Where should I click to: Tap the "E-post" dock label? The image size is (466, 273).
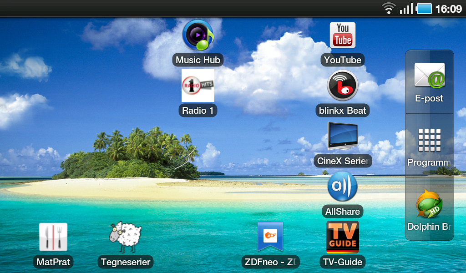(x=429, y=98)
